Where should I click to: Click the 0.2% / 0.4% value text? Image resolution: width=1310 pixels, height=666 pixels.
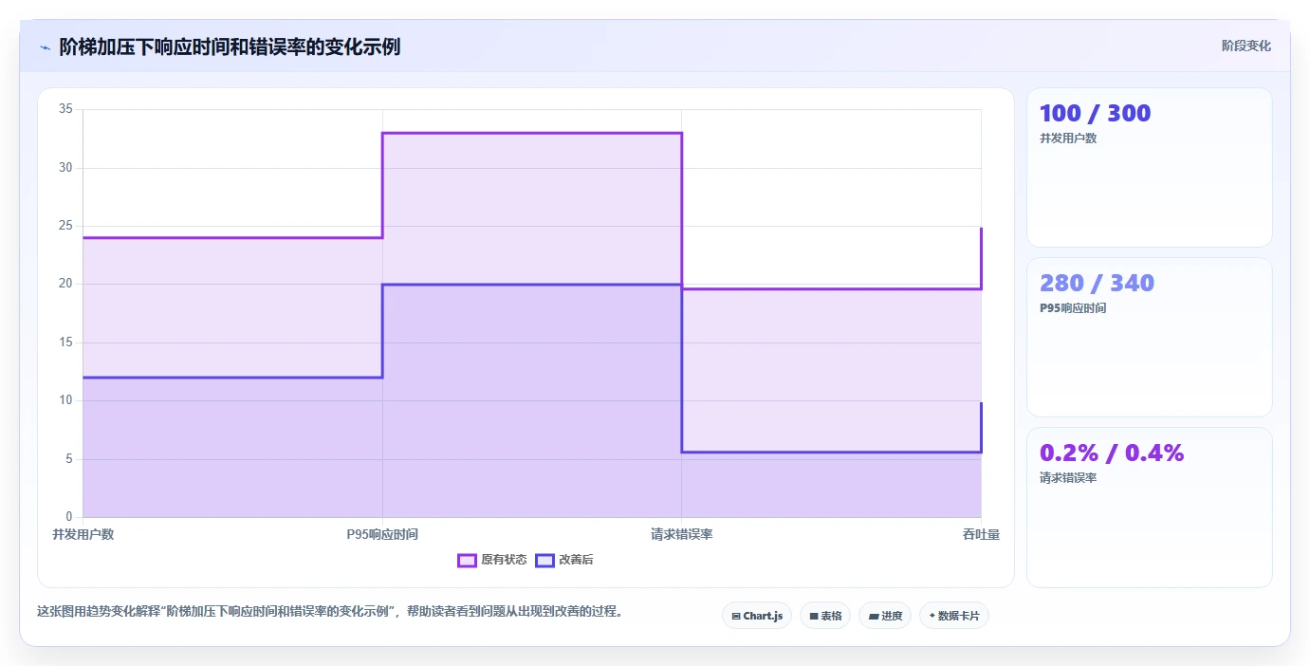pyautogui.click(x=1112, y=453)
